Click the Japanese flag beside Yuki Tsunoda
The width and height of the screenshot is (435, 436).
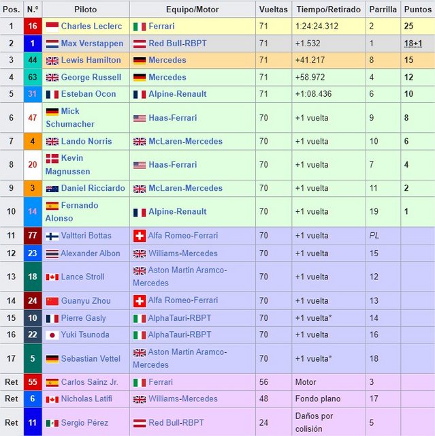tap(52, 335)
